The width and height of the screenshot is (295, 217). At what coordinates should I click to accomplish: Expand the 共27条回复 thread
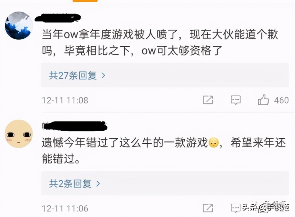[165, 75]
